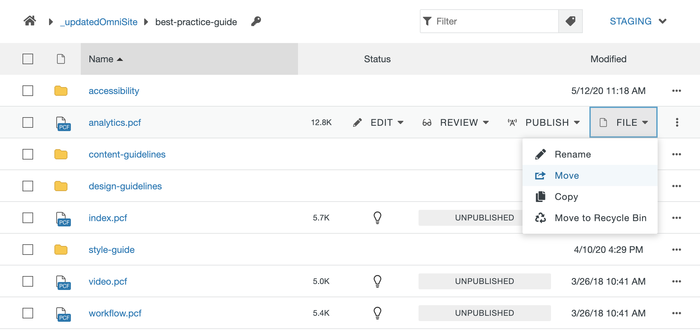Image resolution: width=700 pixels, height=331 pixels.
Task: Click the tag filter icon
Action: point(570,21)
